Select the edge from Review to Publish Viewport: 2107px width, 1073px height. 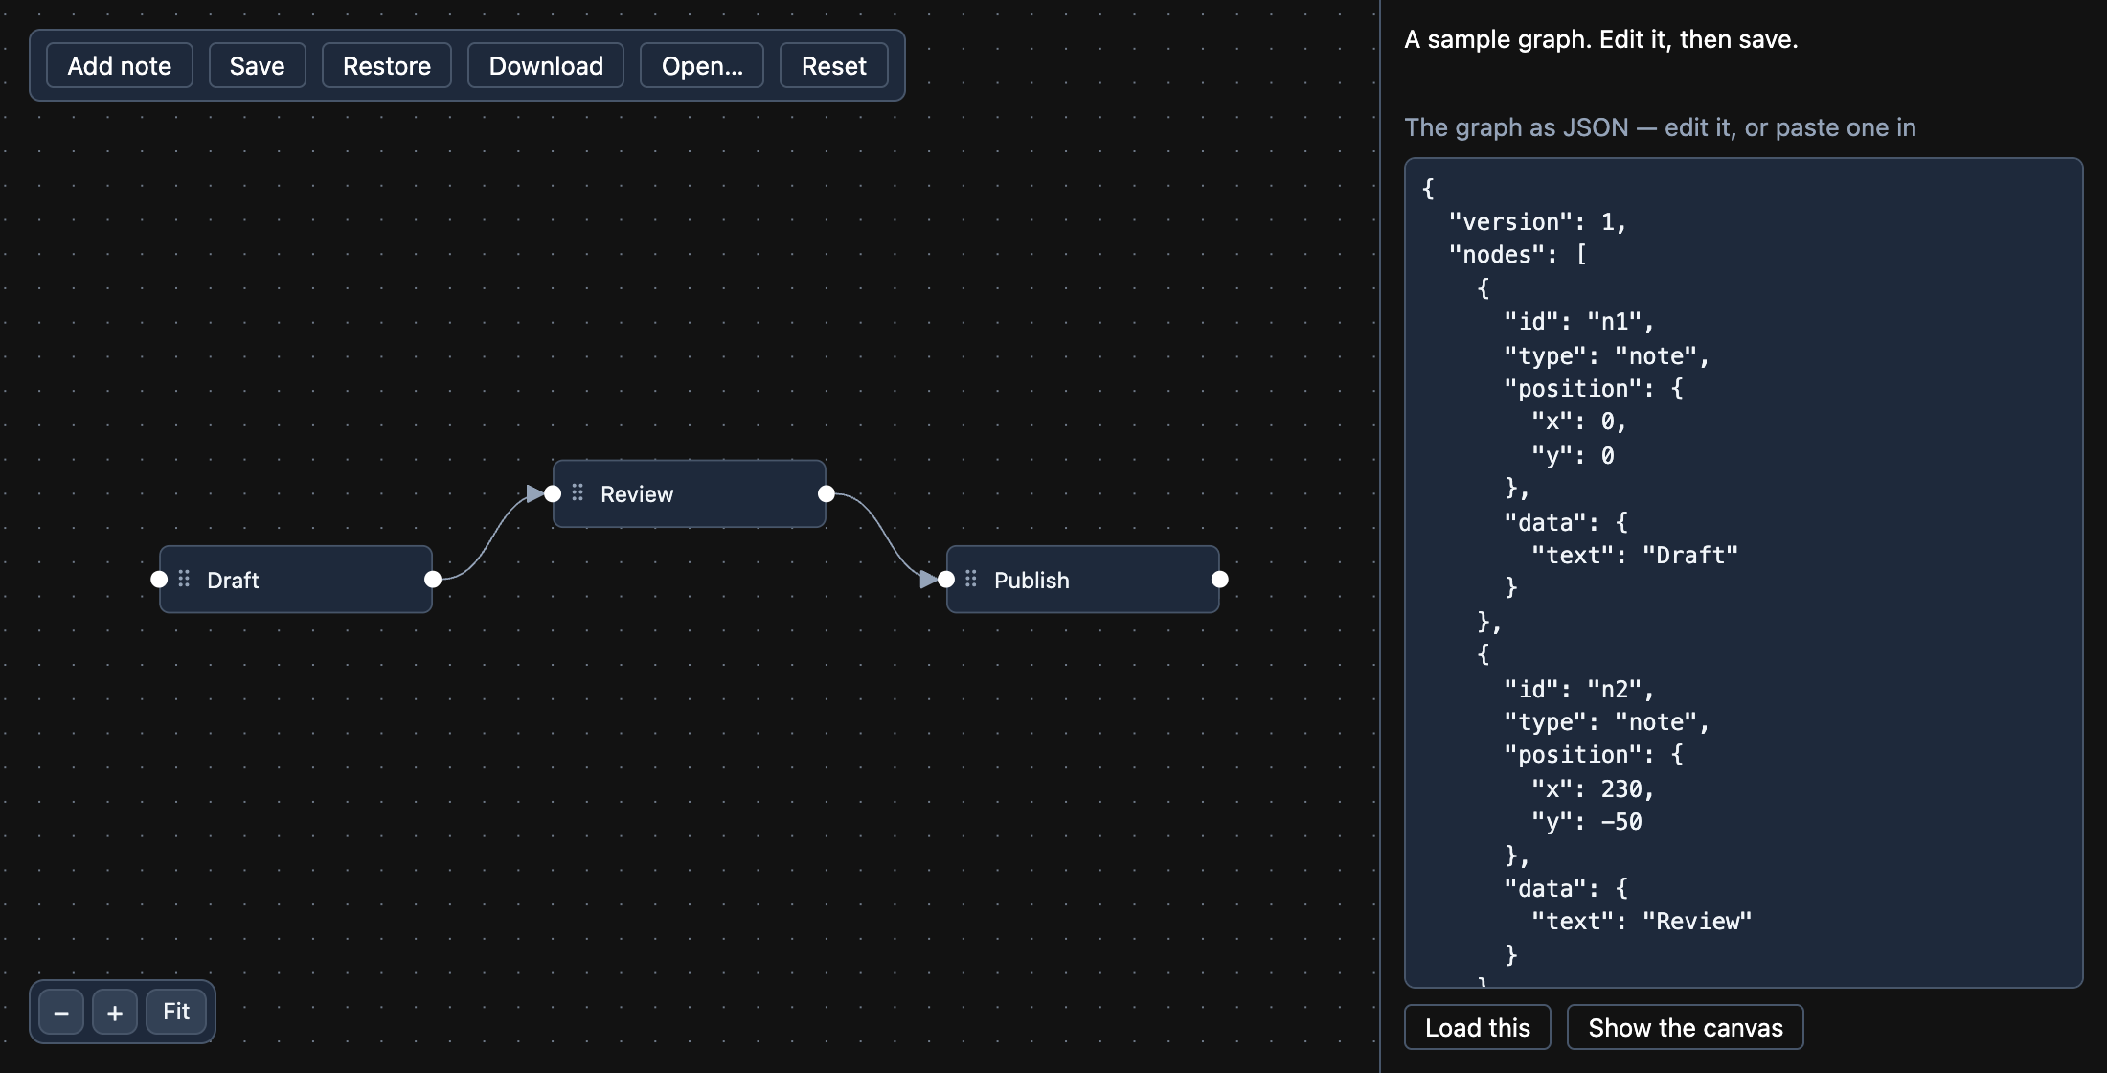tap(887, 536)
